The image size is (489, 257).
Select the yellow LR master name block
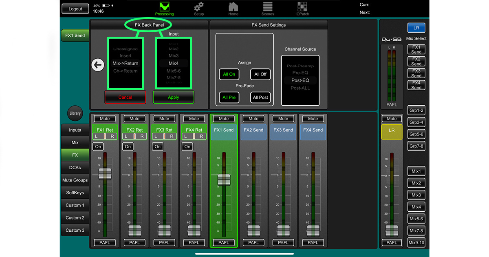[392, 133]
